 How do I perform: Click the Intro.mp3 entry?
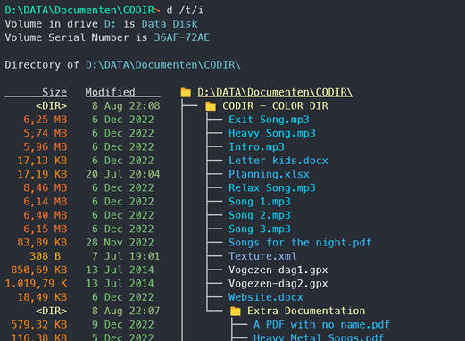pos(256,147)
